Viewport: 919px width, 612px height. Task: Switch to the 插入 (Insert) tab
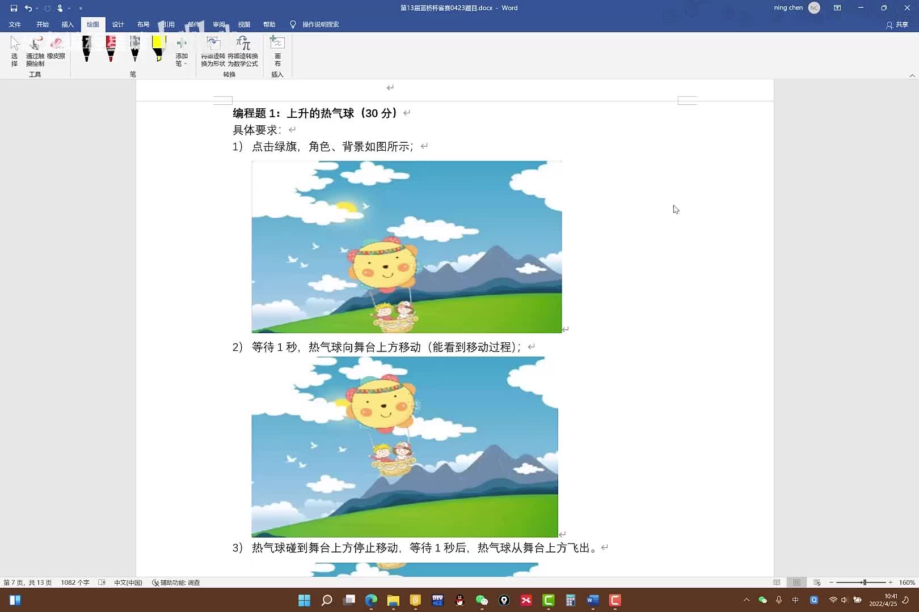[x=68, y=24]
